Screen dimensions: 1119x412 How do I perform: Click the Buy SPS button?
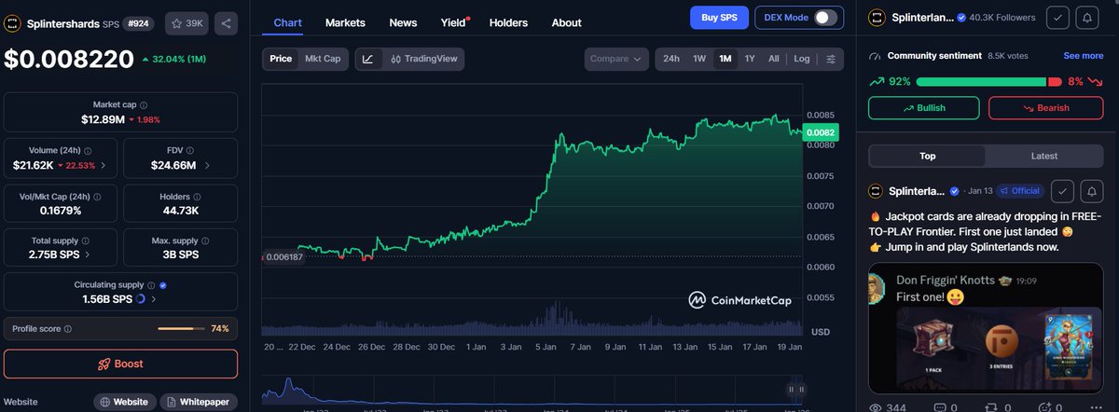click(719, 18)
